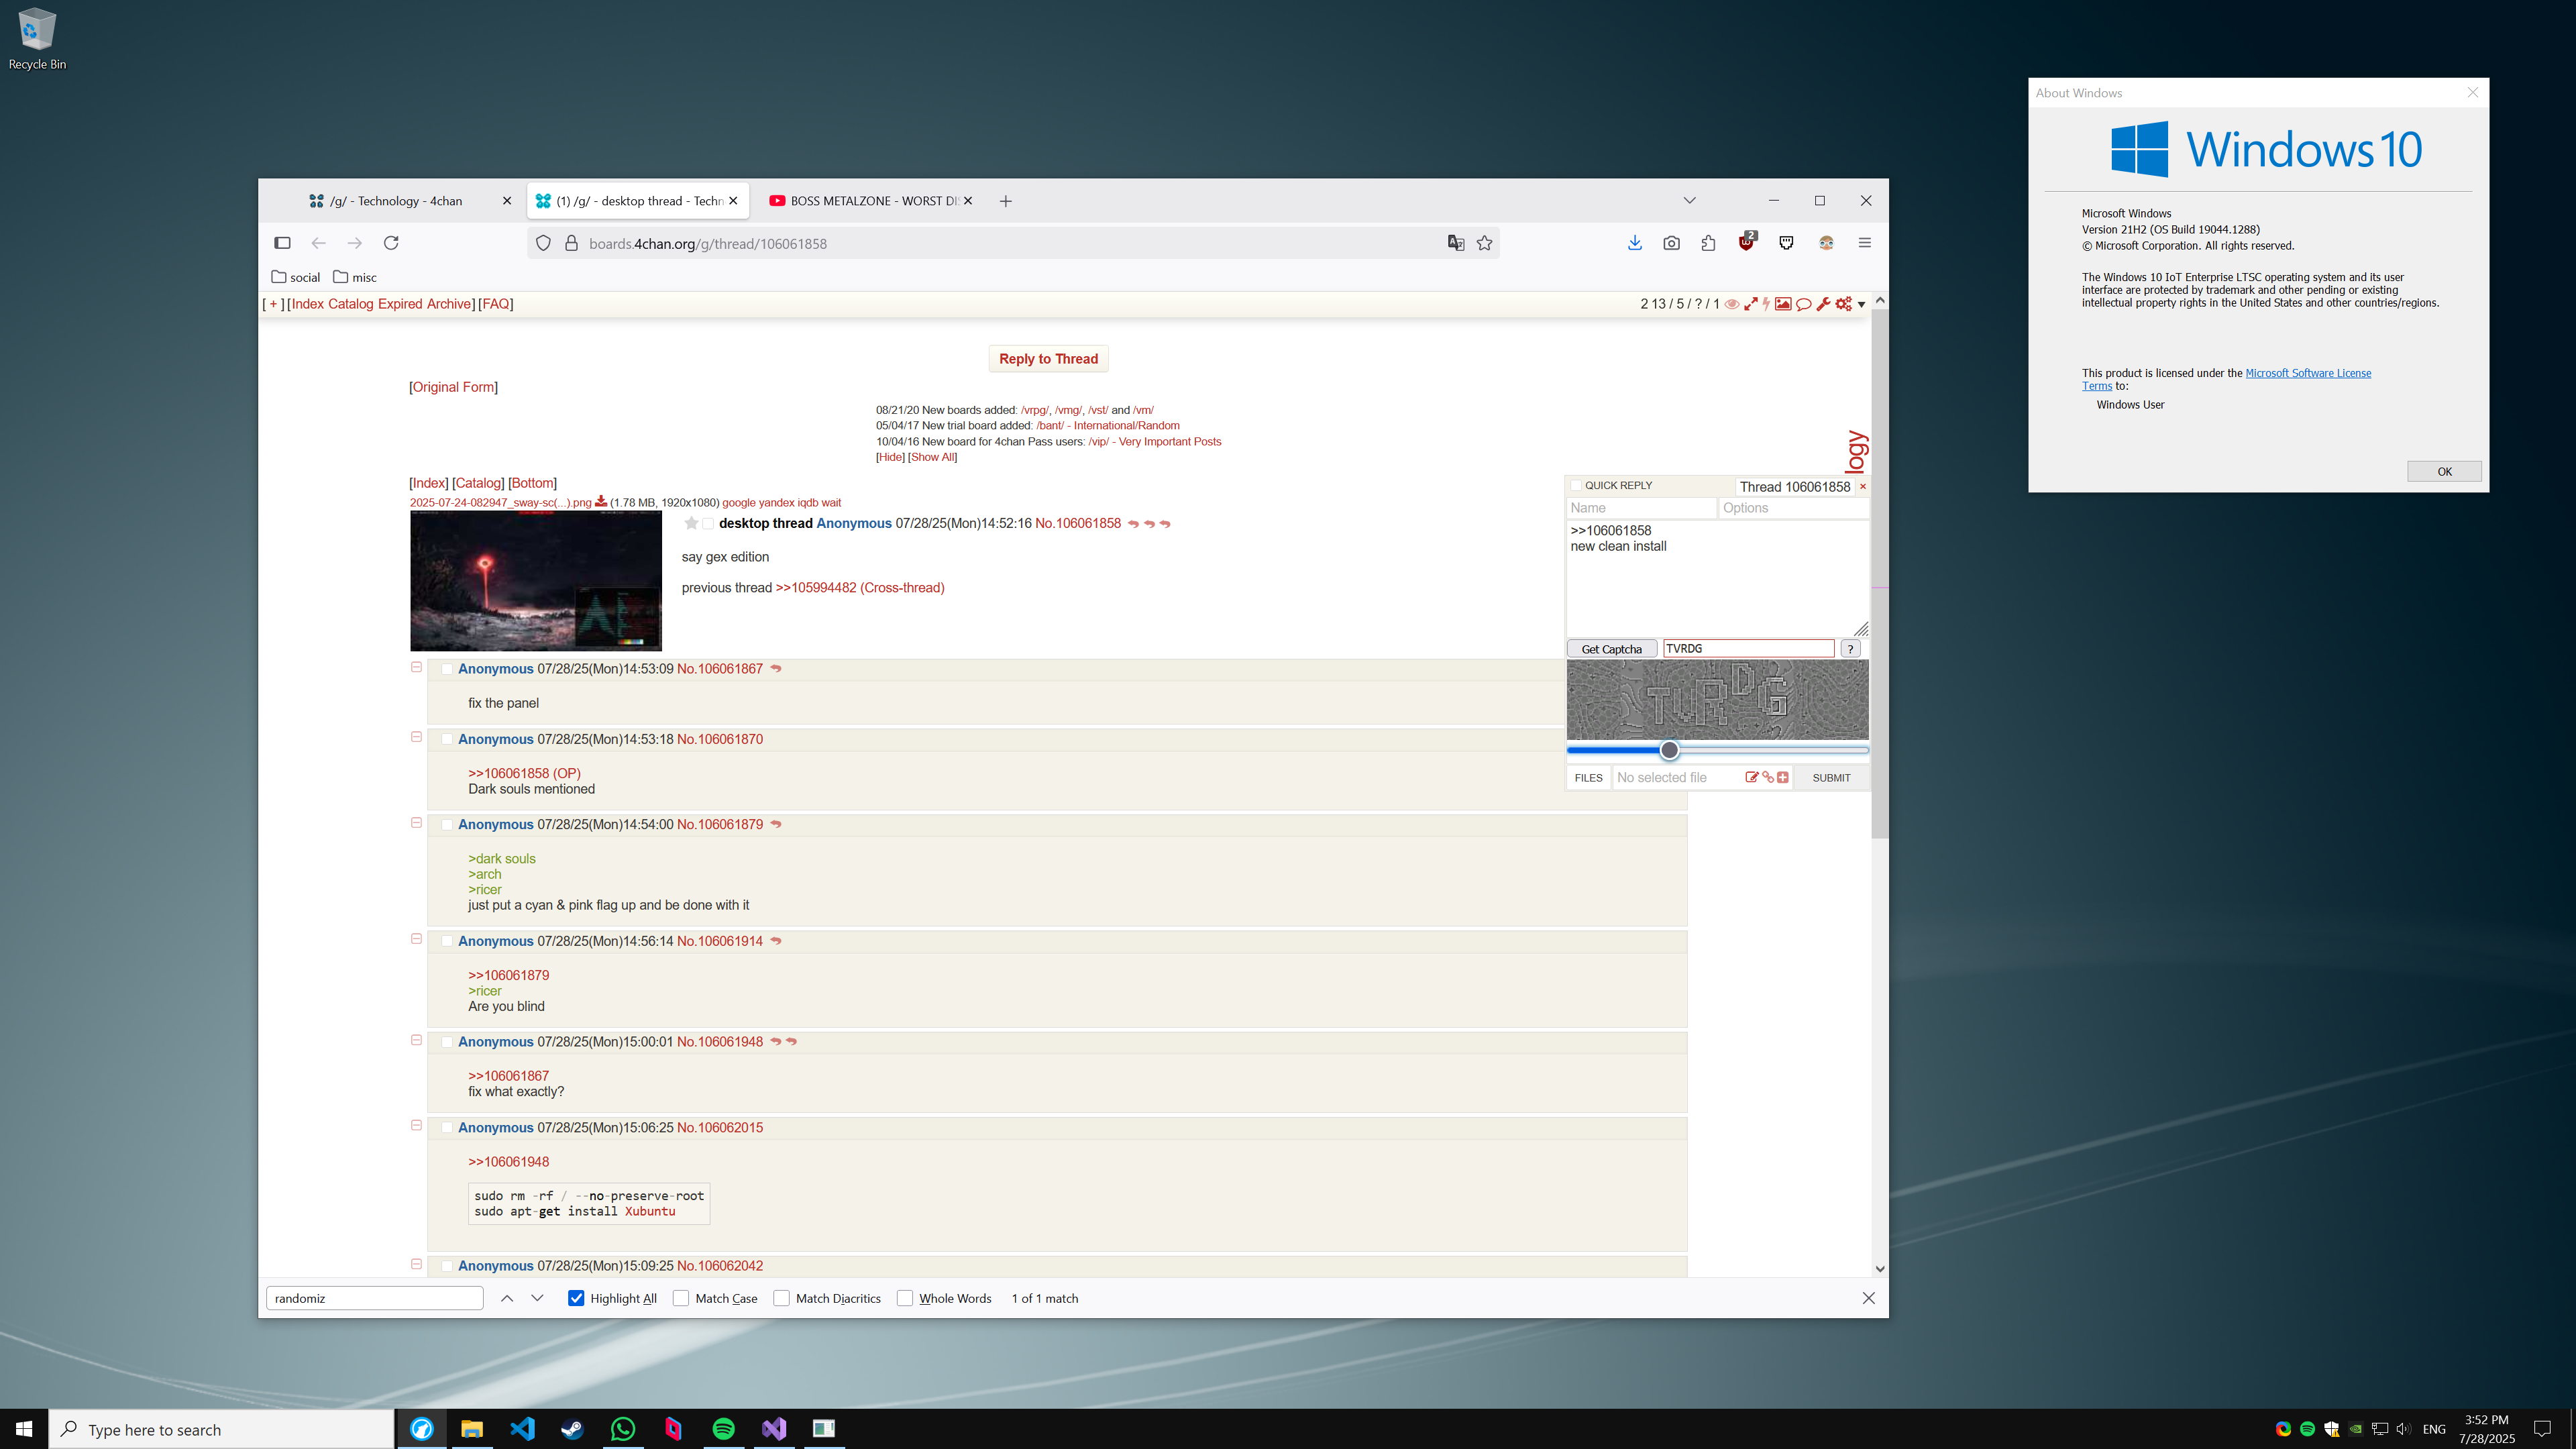Click the 4chan X header watcher eye icon

pos(1732,304)
